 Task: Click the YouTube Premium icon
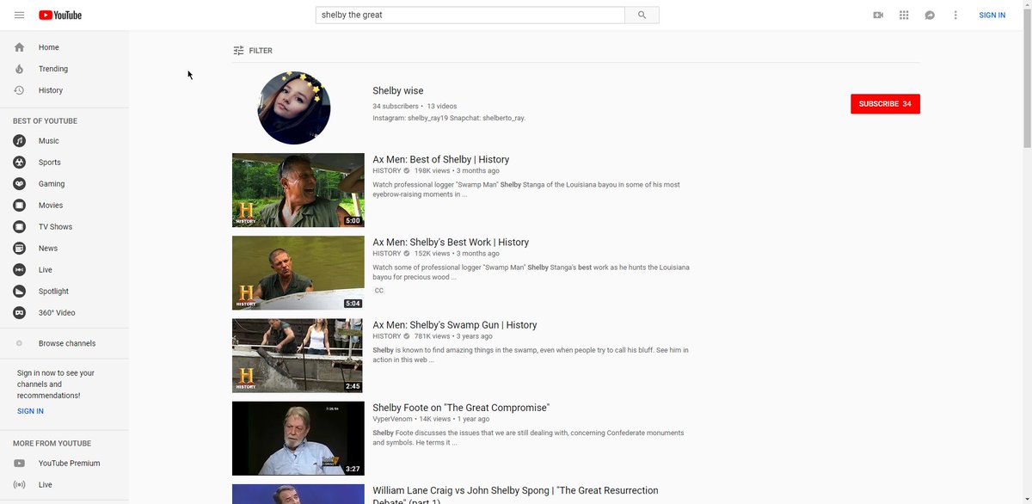coord(19,464)
